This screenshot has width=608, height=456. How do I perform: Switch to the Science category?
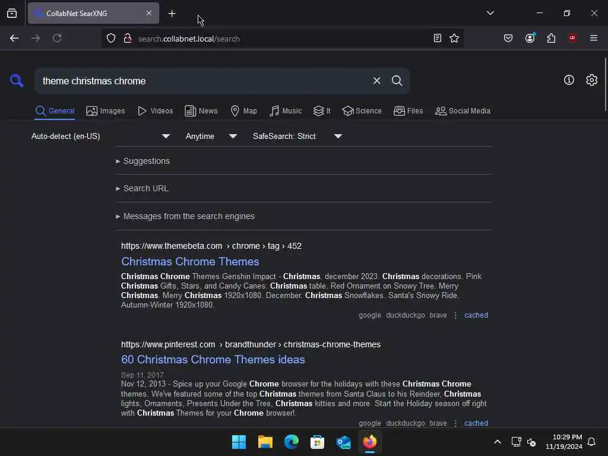point(362,111)
